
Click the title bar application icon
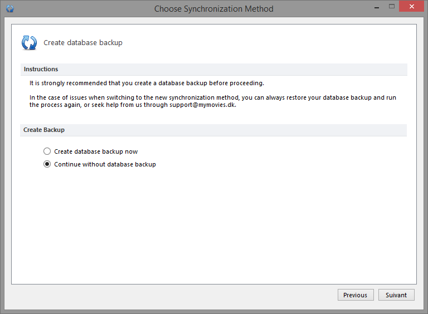tap(10, 9)
